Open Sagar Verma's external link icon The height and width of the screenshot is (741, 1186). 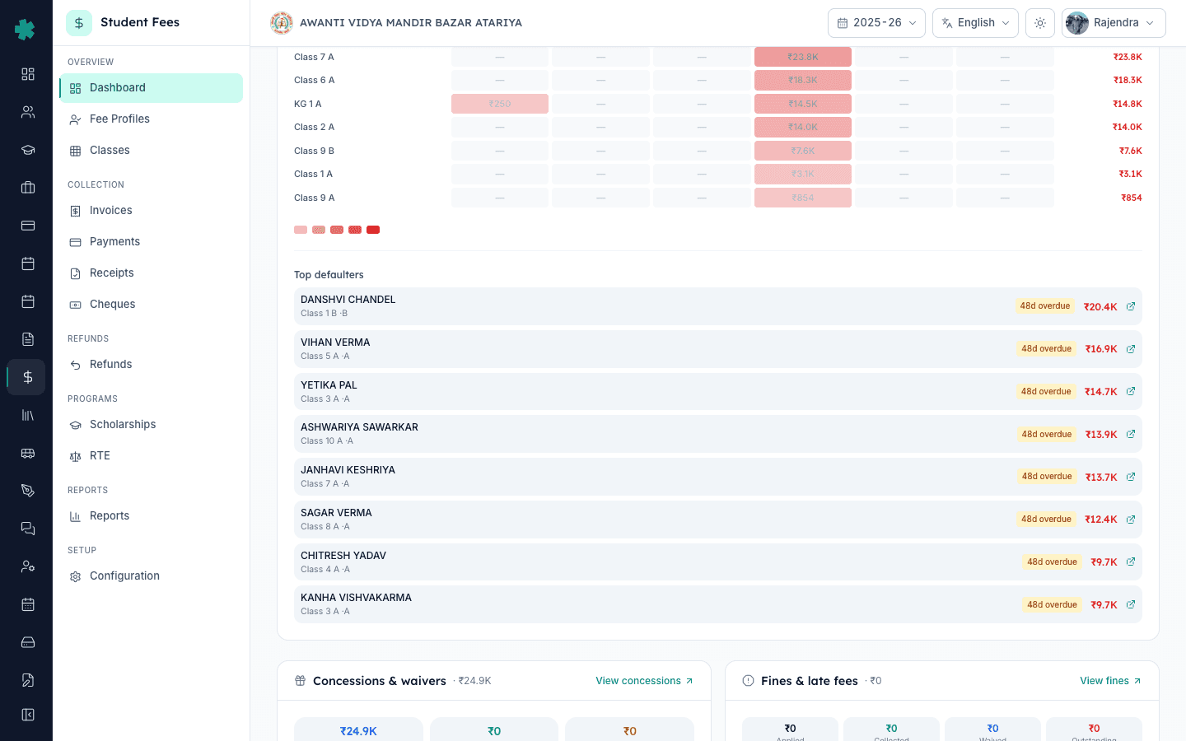pos(1131,520)
